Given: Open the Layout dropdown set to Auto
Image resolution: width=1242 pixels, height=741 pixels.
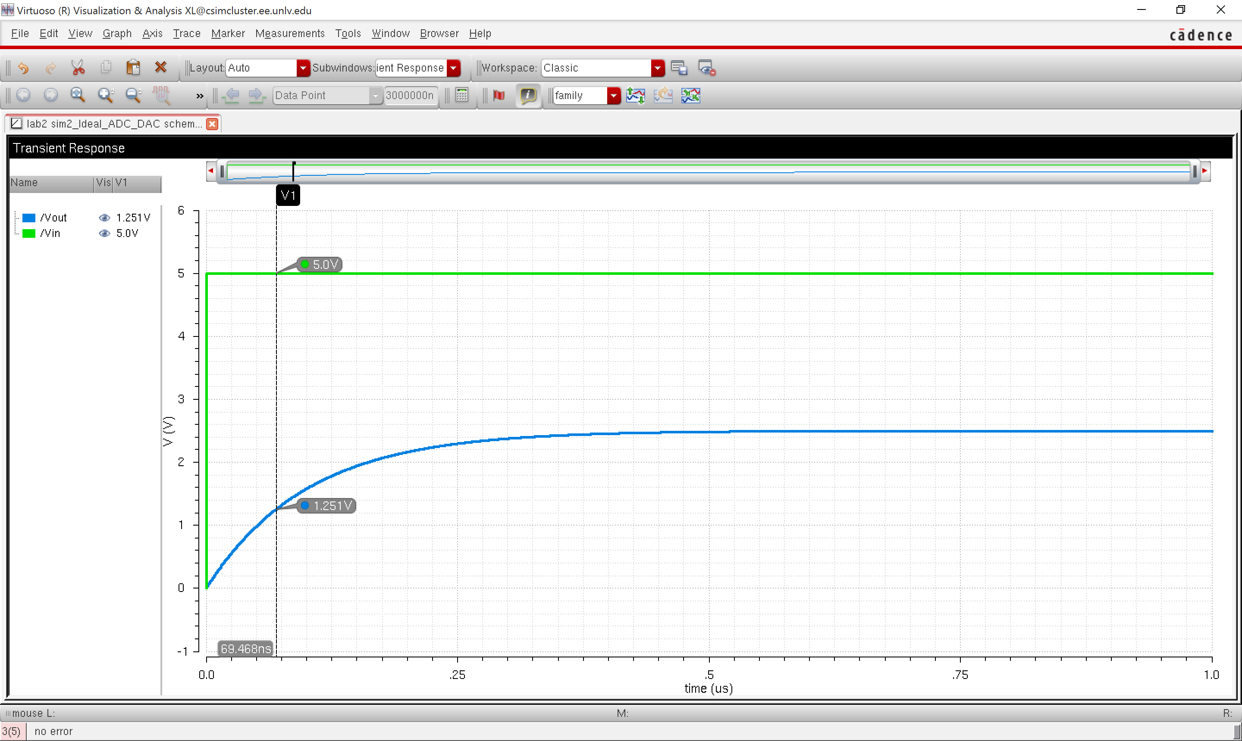Looking at the screenshot, I should tap(303, 68).
